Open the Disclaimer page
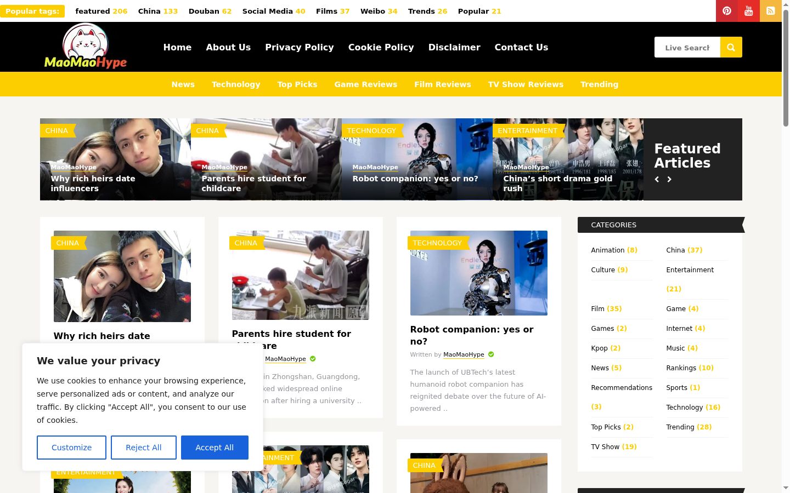 (x=454, y=47)
